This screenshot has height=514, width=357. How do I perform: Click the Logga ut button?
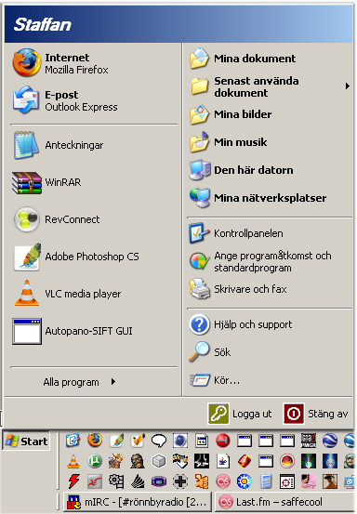[x=240, y=414]
